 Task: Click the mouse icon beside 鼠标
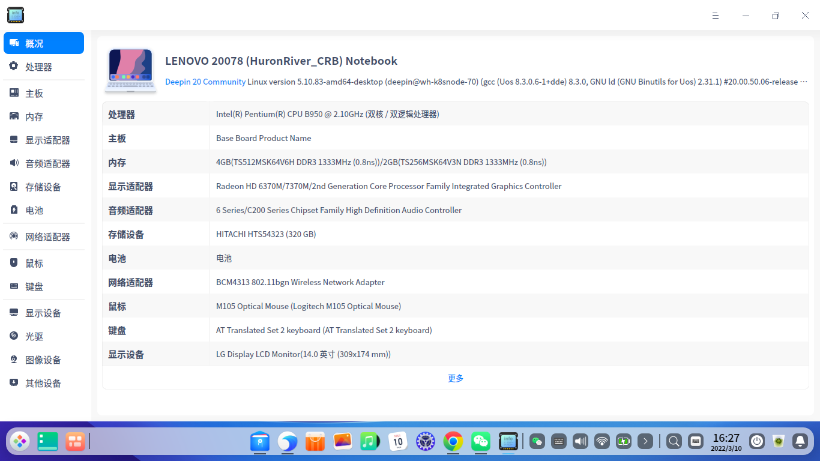(14, 263)
